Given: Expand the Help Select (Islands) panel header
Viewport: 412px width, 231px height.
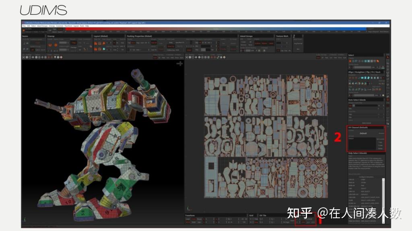Looking at the screenshot, I should 362,153.
